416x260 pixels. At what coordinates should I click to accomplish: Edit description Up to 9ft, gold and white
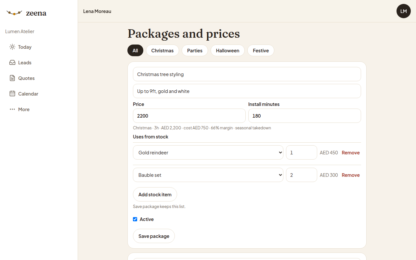(x=247, y=91)
